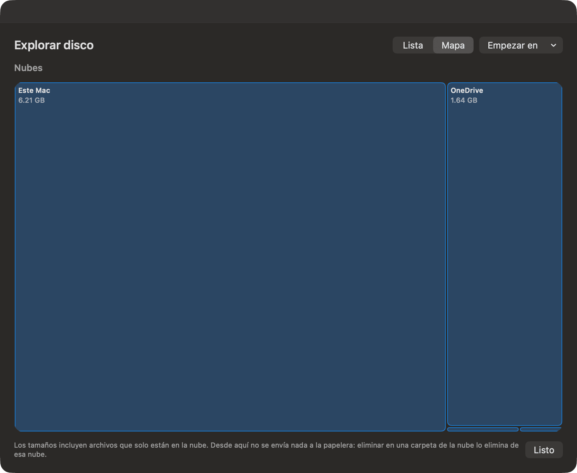Click the Nubes breadcrumb label
Image resolution: width=577 pixels, height=473 pixels.
point(28,68)
